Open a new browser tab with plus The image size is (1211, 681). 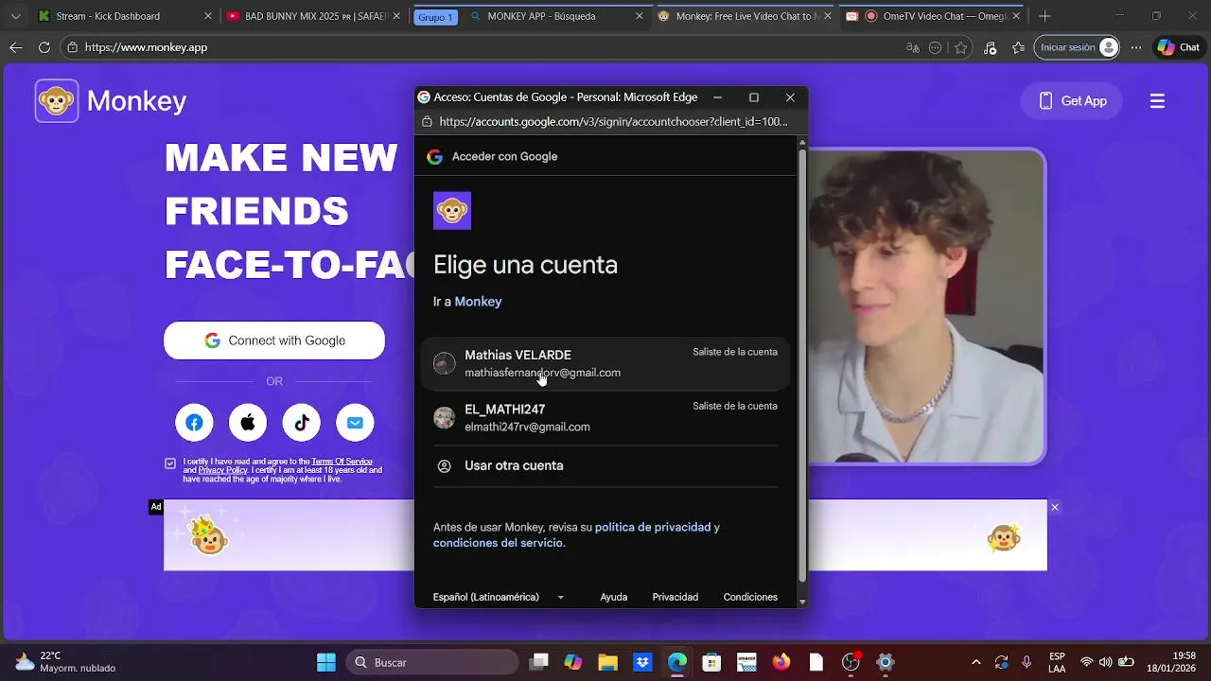coord(1044,16)
